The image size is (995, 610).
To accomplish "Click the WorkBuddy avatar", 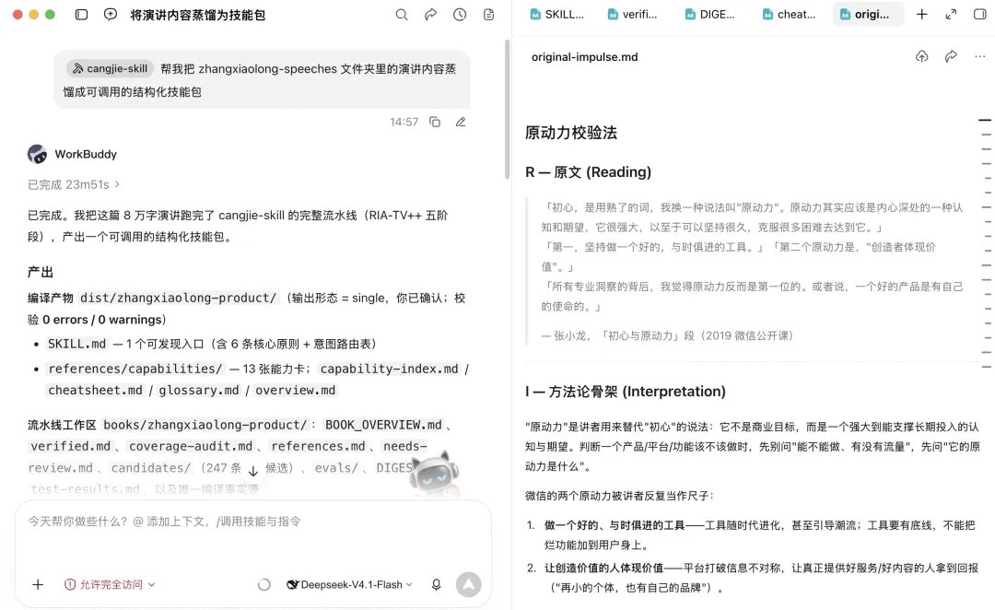I will 38,154.
